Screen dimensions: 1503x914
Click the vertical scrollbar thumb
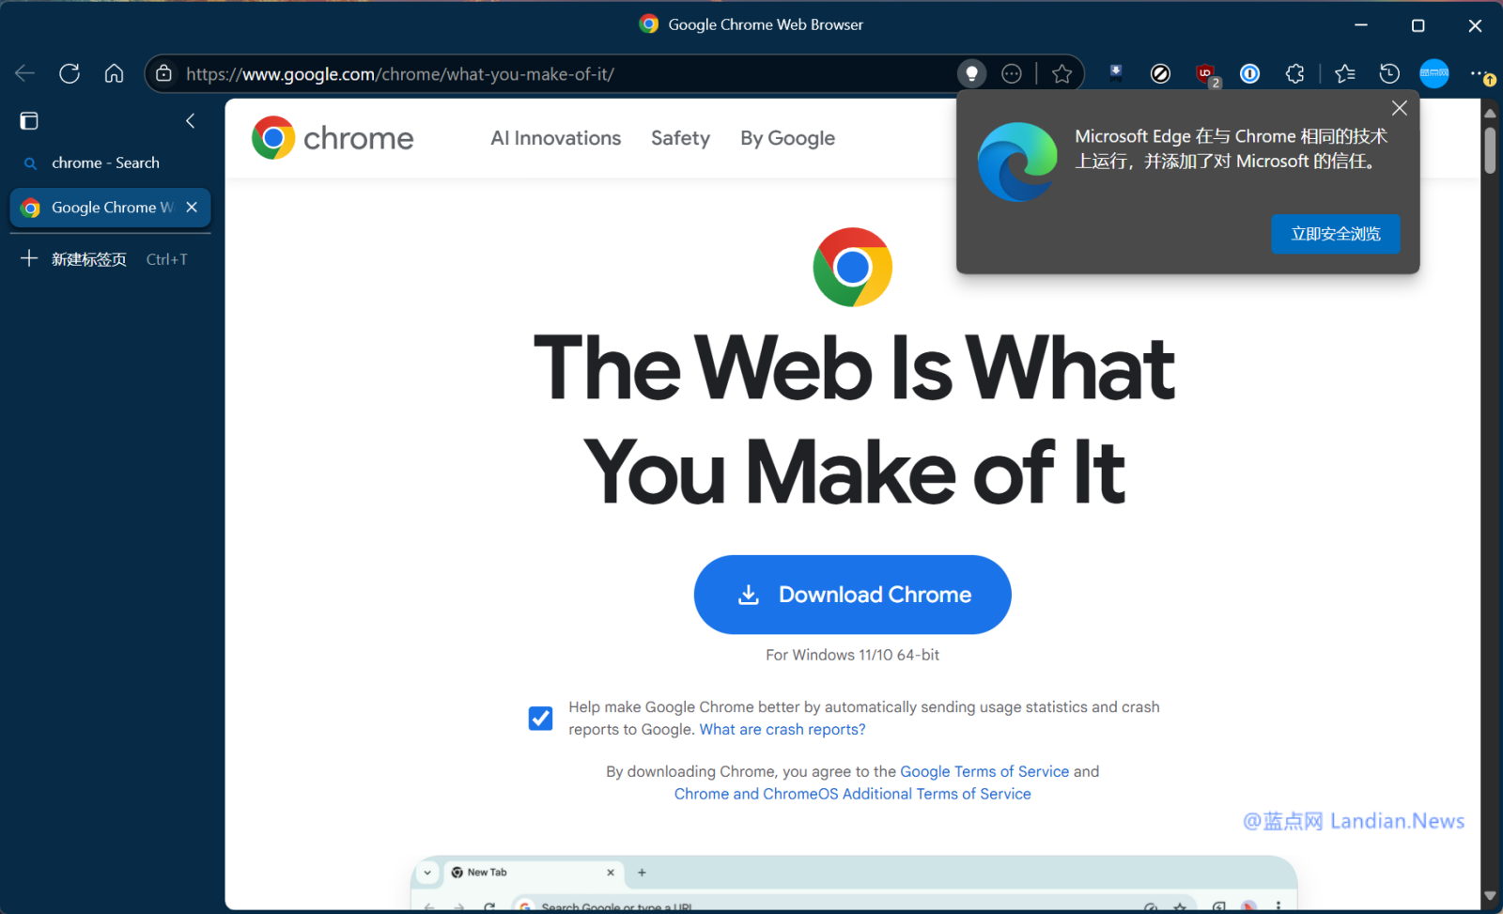pyautogui.click(x=1490, y=150)
